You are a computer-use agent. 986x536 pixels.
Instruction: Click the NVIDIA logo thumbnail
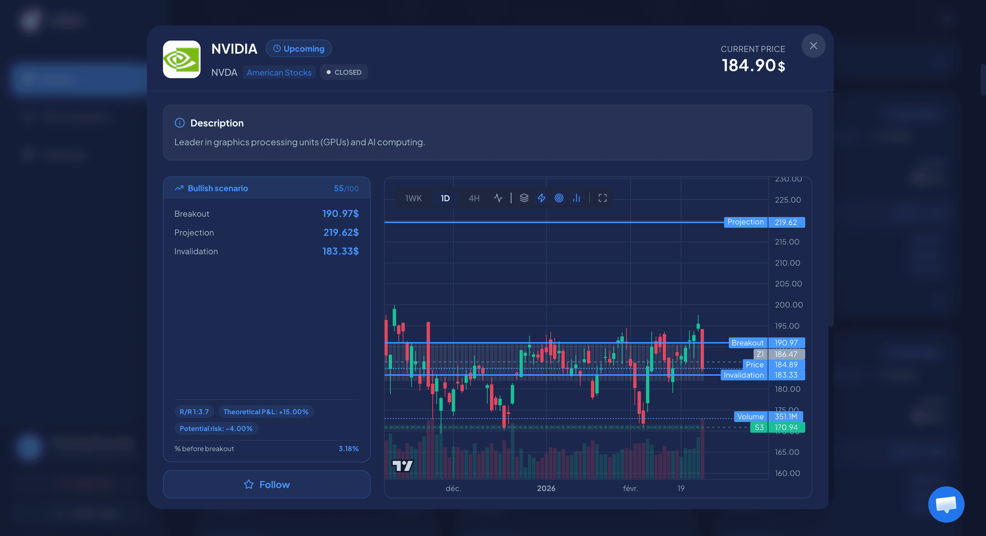181,59
